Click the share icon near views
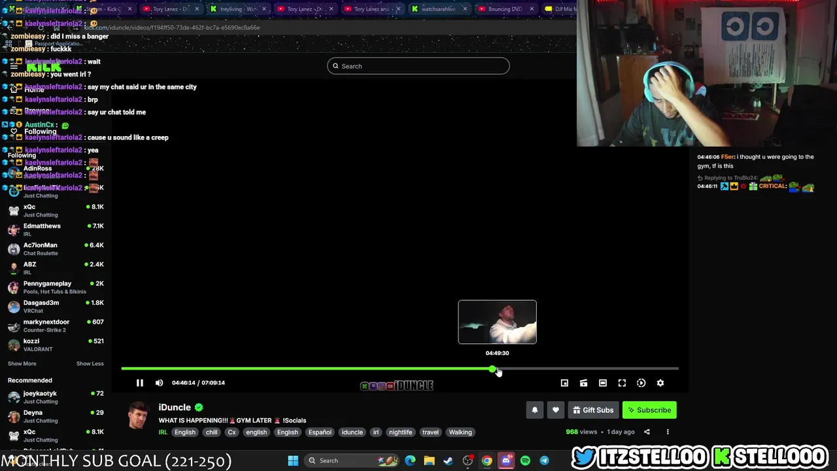Viewport: 837px width, 471px height. [647, 432]
